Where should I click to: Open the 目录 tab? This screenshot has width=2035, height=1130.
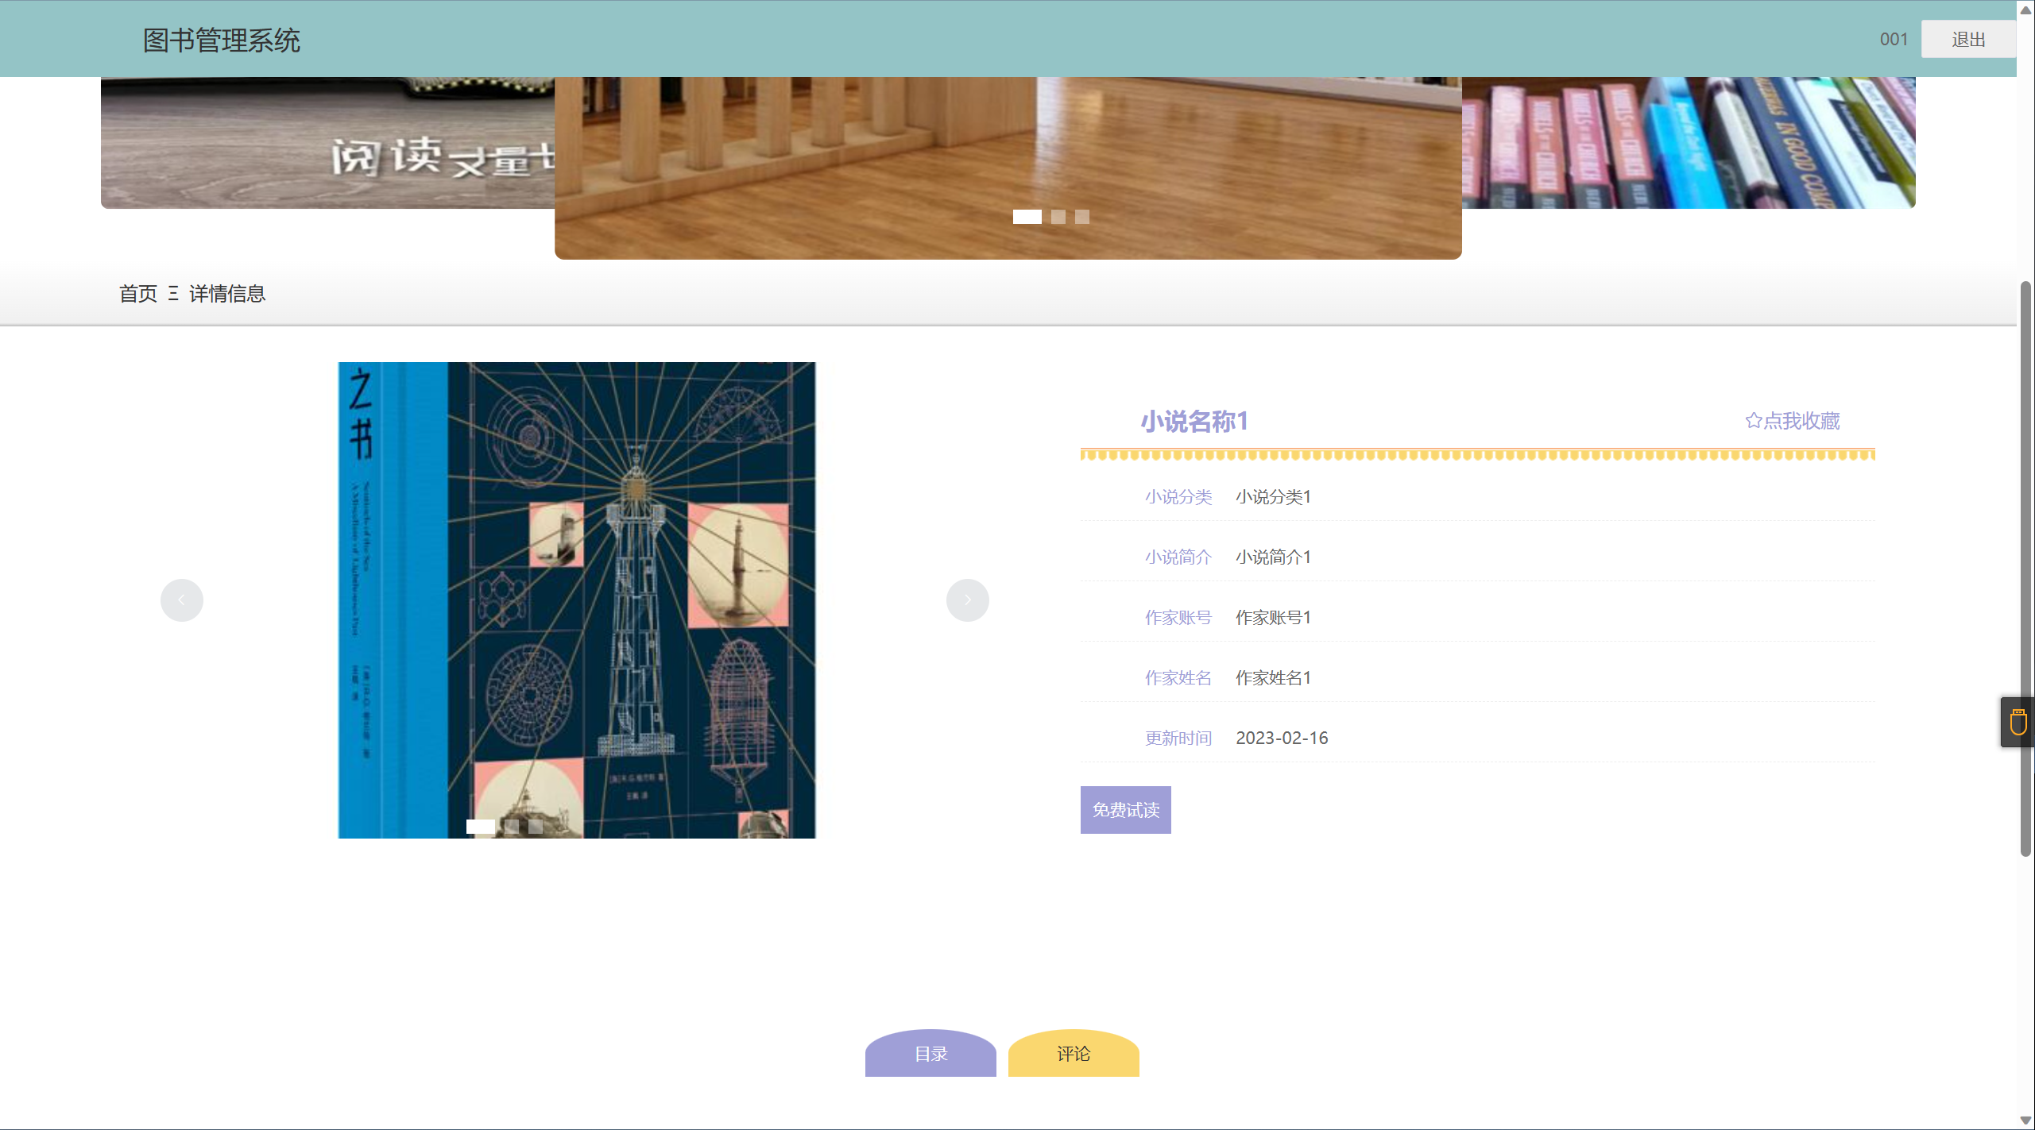pyautogui.click(x=930, y=1054)
